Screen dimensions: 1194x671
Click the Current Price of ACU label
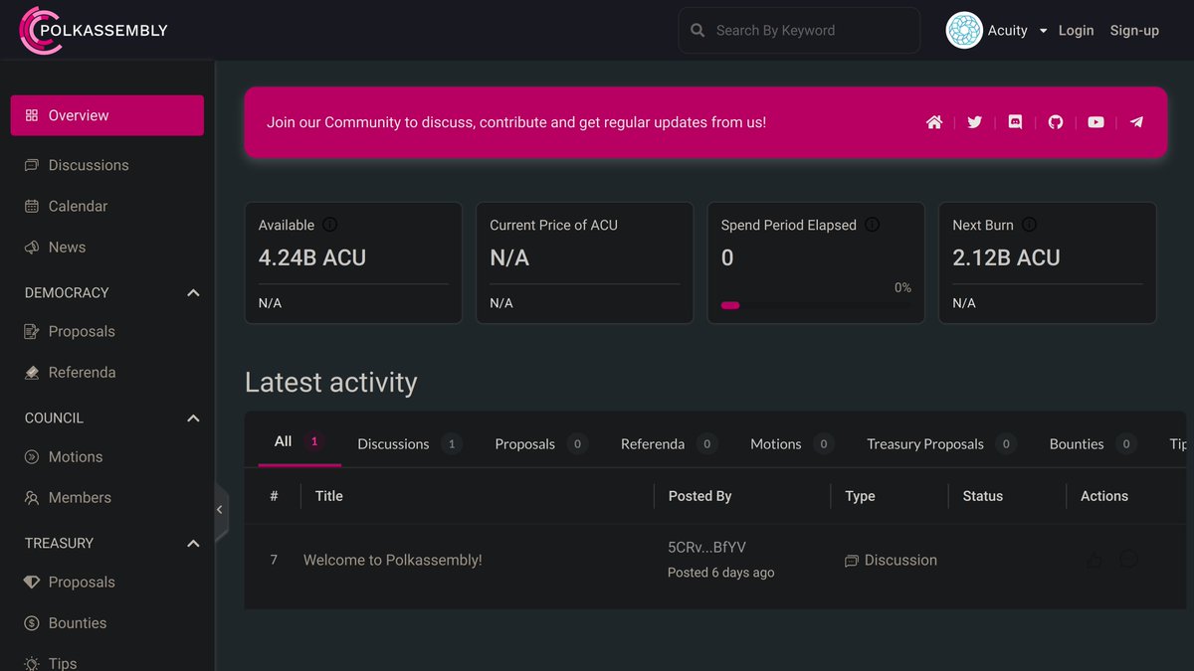coord(553,226)
